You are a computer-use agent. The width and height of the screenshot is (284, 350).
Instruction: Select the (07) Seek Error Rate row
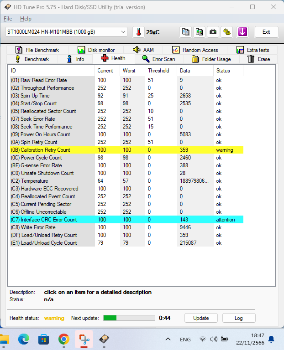[126, 119]
